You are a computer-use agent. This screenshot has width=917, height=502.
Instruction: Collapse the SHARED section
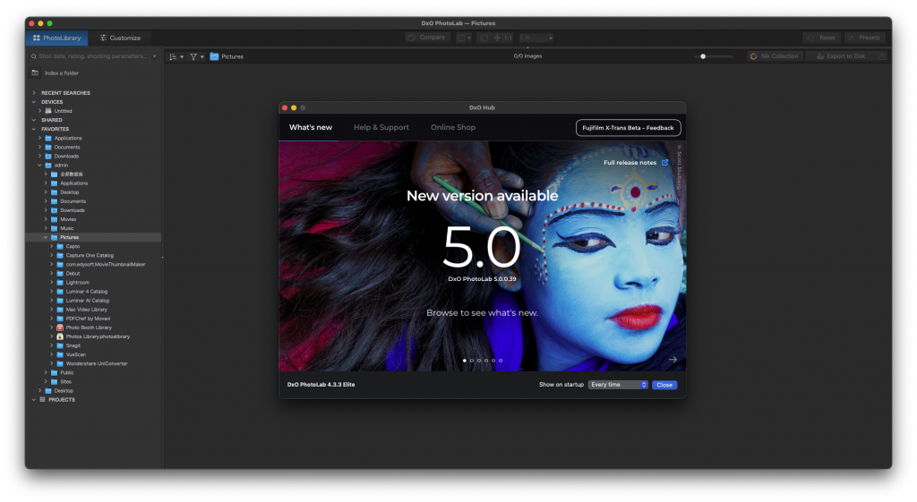coord(34,120)
